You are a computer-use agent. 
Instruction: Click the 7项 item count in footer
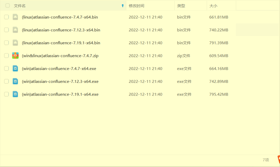click(266, 160)
